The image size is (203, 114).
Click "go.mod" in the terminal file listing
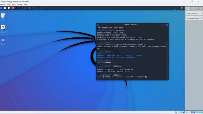pos(111,70)
